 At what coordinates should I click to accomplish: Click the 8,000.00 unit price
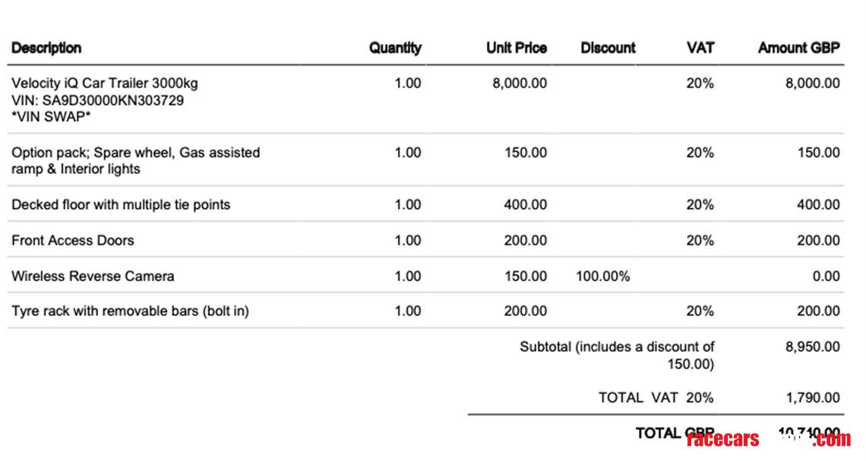pyautogui.click(x=520, y=83)
